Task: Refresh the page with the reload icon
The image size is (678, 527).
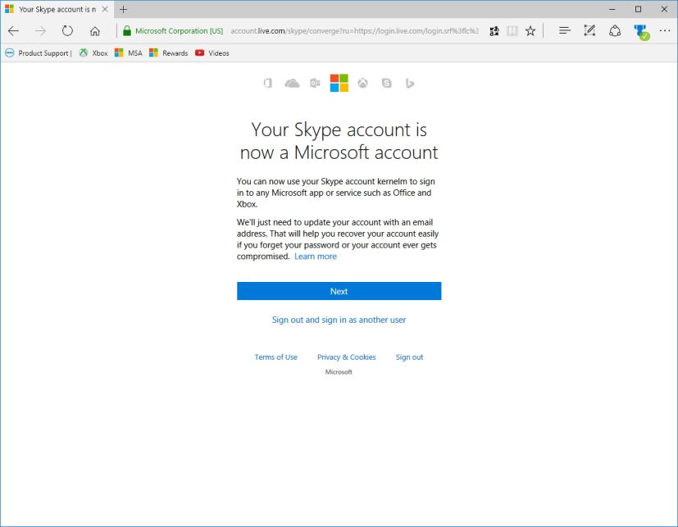Action: tap(67, 30)
